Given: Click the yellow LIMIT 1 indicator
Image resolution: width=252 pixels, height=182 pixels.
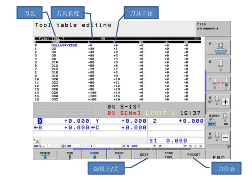Looking at the screenshot, I should point(160,113).
